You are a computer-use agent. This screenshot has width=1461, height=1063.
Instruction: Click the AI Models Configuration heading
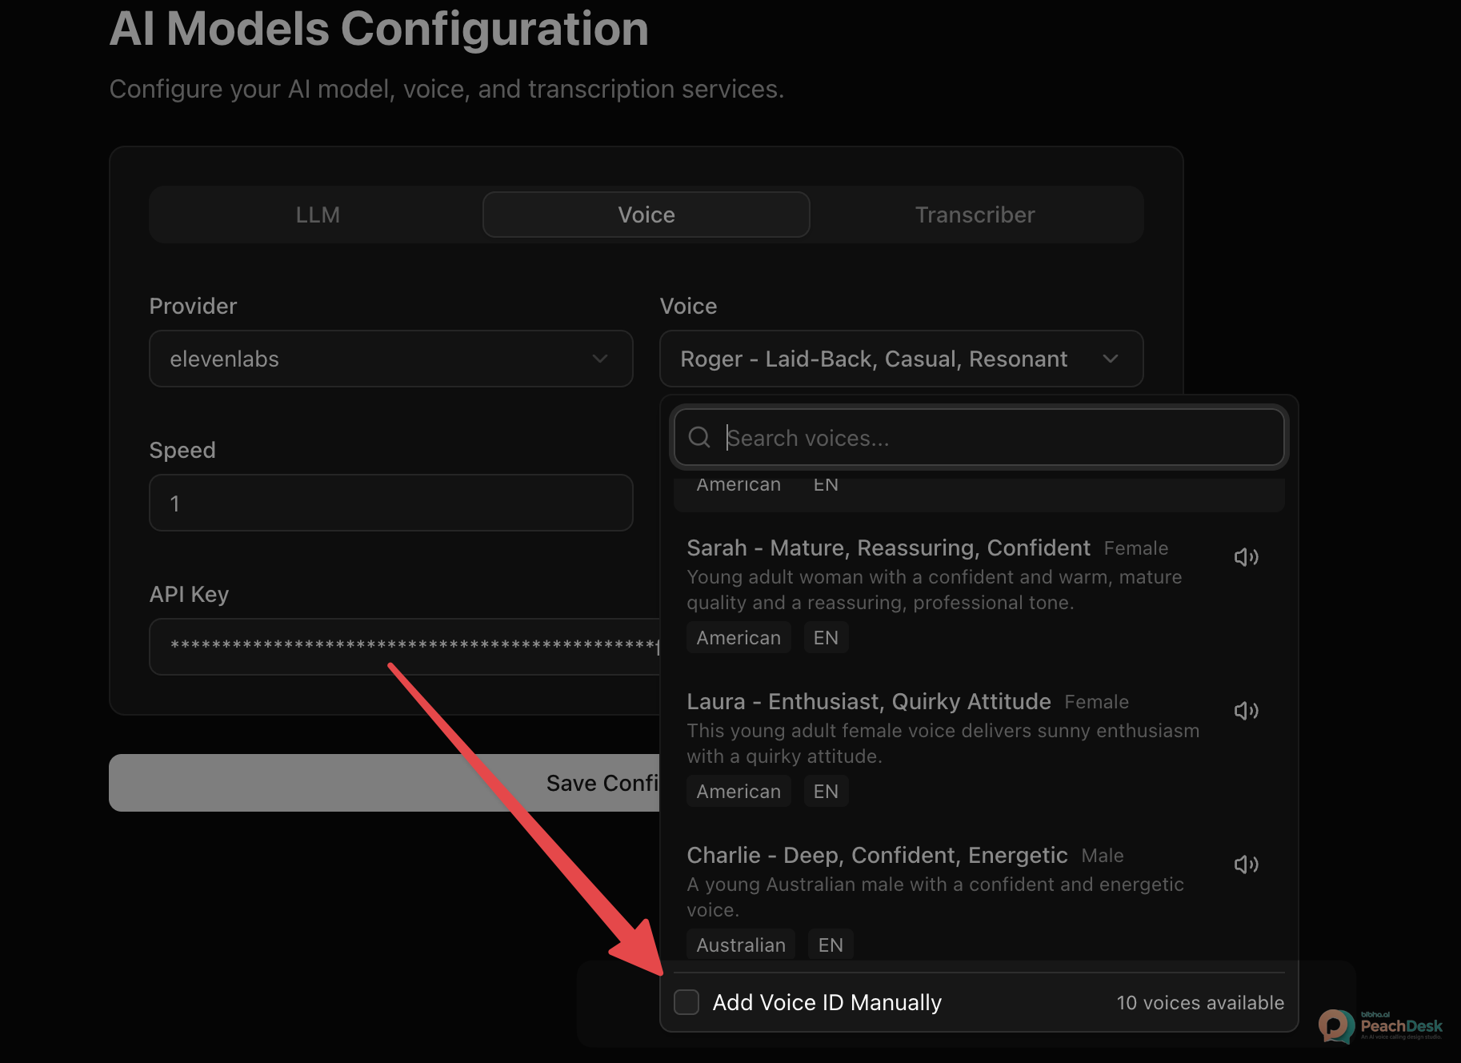378,29
